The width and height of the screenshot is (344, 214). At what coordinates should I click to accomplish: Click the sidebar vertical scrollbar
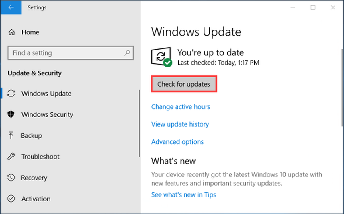(x=140, y=123)
